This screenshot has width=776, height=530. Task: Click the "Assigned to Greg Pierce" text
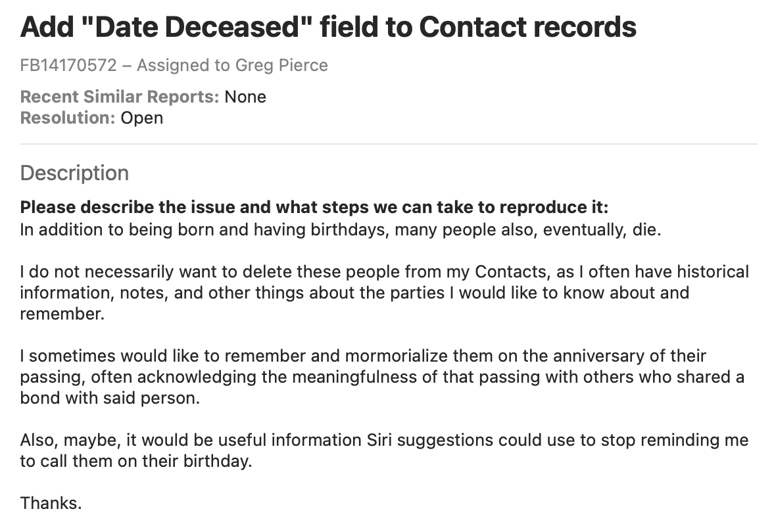point(232,65)
